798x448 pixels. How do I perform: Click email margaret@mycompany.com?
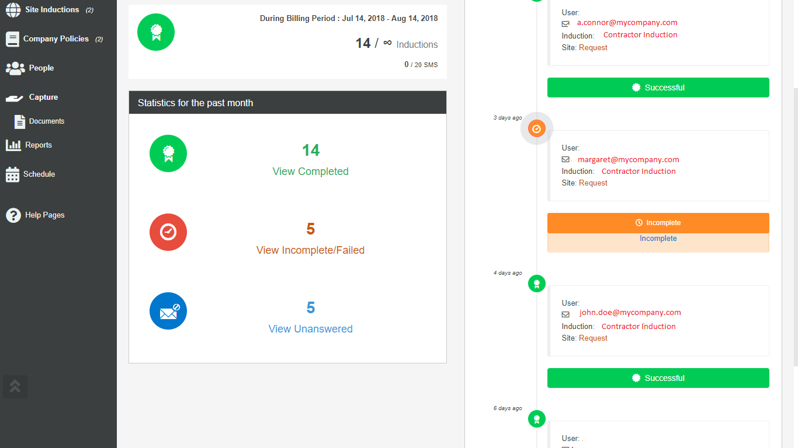point(629,159)
